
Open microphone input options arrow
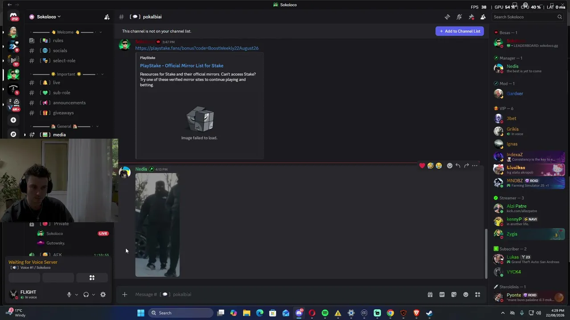pyautogui.click(x=76, y=295)
